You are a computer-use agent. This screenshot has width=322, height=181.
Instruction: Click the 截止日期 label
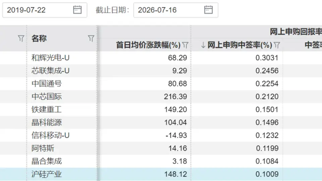click(x=112, y=10)
